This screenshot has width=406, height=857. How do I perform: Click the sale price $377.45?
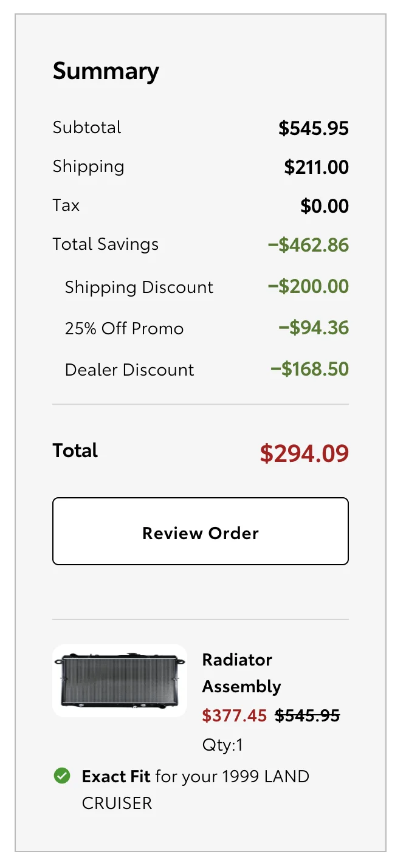coord(235,715)
